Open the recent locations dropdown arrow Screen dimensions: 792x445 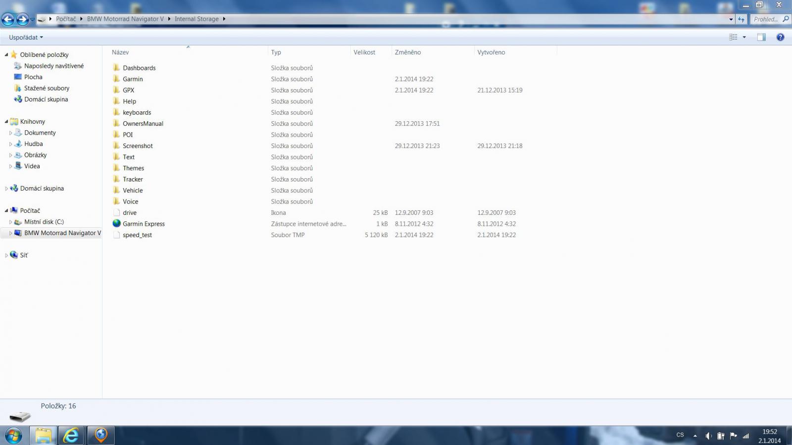(32, 20)
